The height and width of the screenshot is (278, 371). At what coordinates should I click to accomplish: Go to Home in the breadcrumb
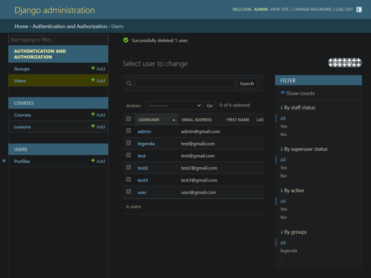[21, 26]
